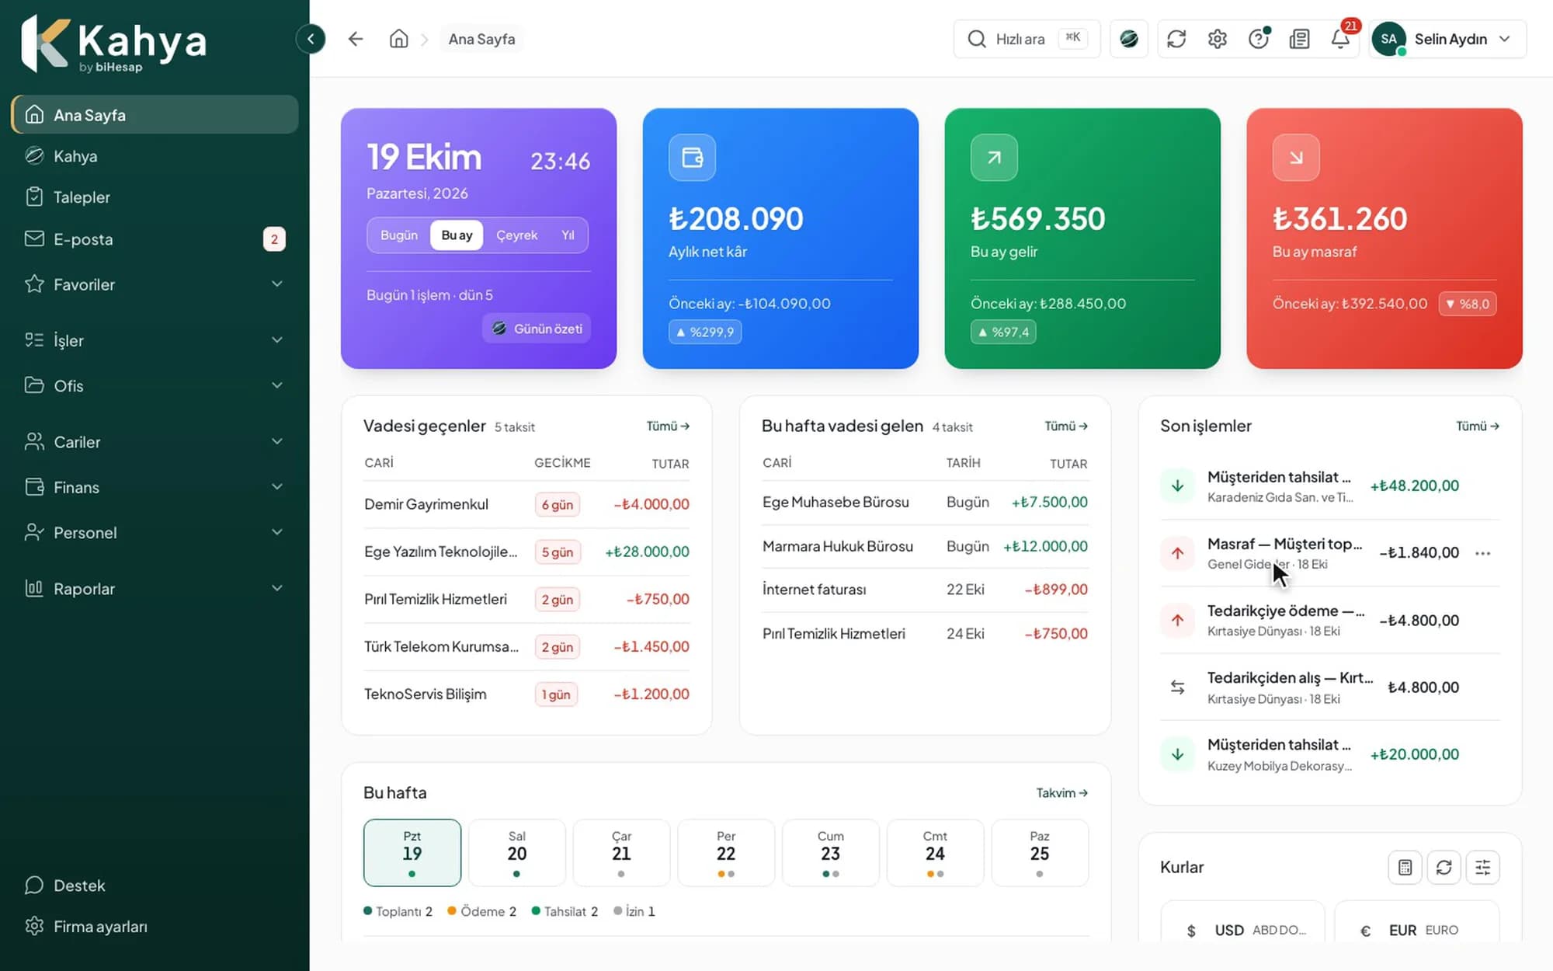This screenshot has height=971, width=1553.
Task: Expand İşler menu in sidebar
Action: 155,340
